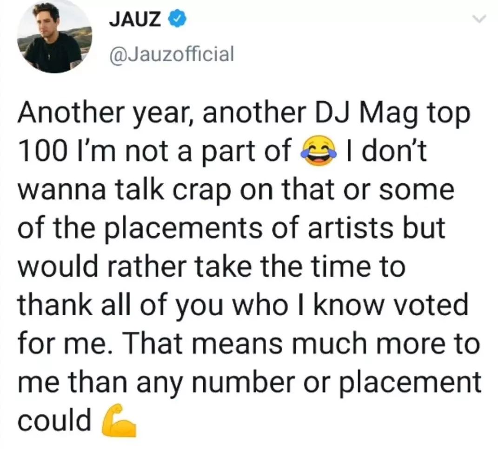Click "wanna talk crap" phrase in tweet
The width and height of the screenshot is (498, 449).
tap(124, 190)
